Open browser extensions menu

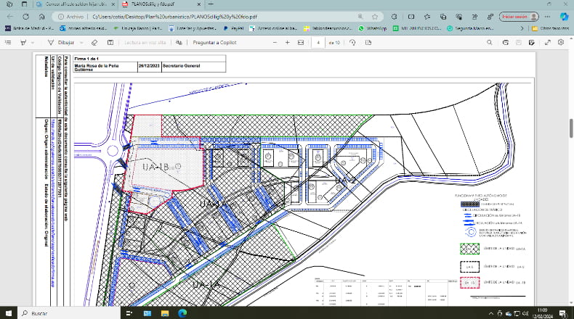point(394,17)
